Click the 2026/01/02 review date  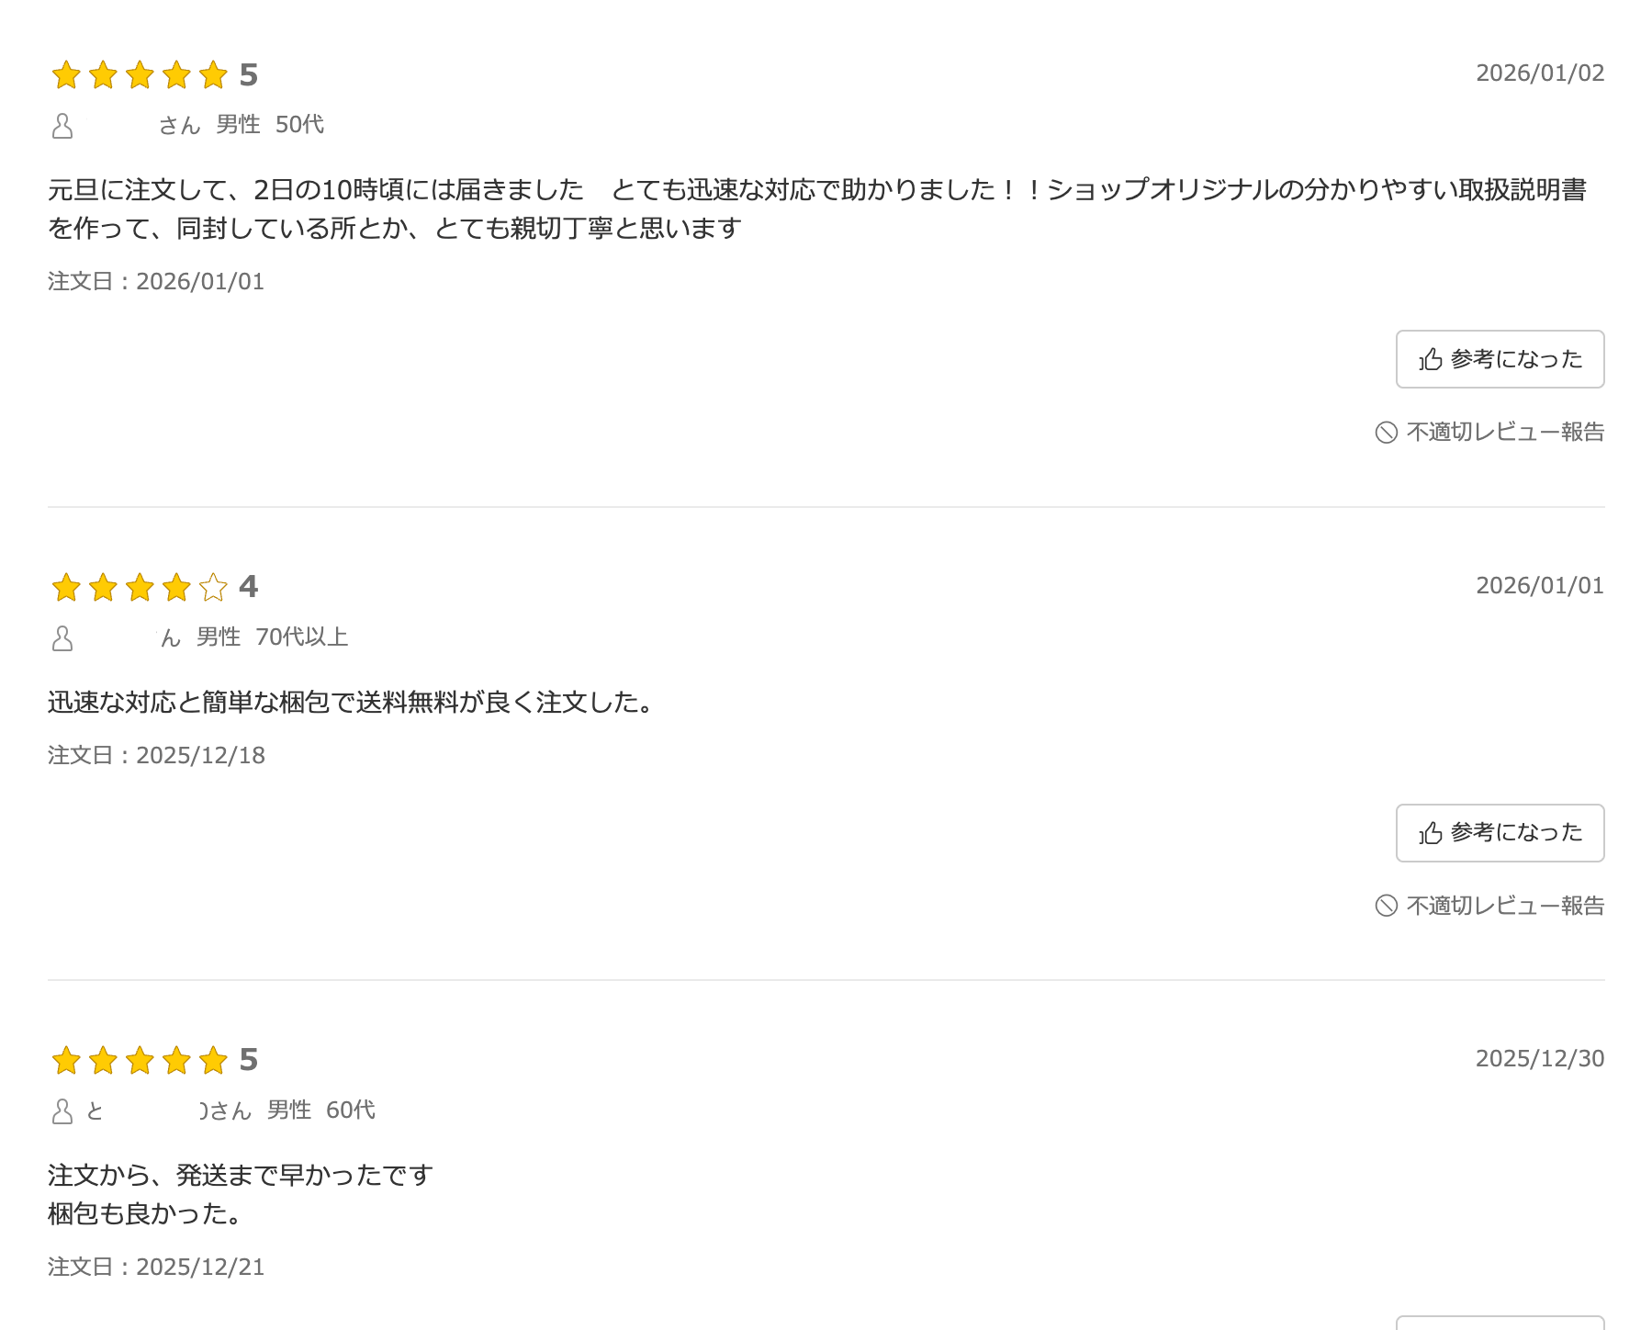[1539, 73]
